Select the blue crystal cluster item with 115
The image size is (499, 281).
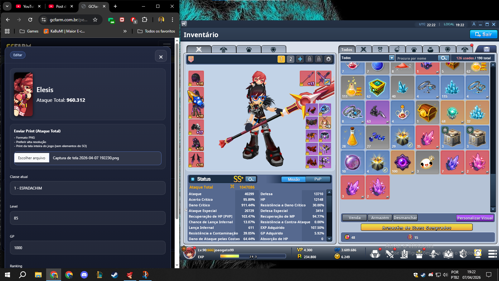pyautogui.click(x=452, y=87)
